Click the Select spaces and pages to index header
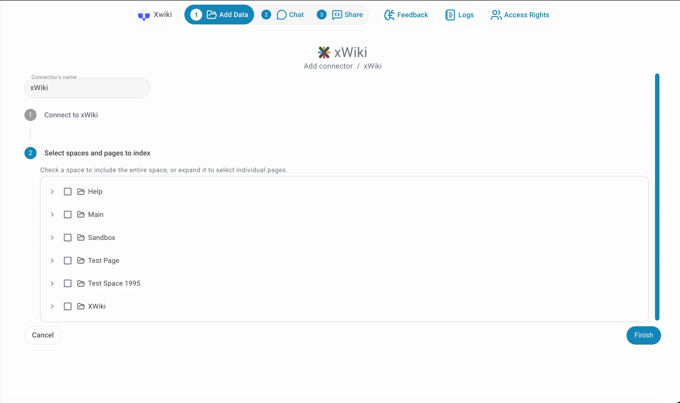Screen dimensions: 680x403 tap(97, 153)
